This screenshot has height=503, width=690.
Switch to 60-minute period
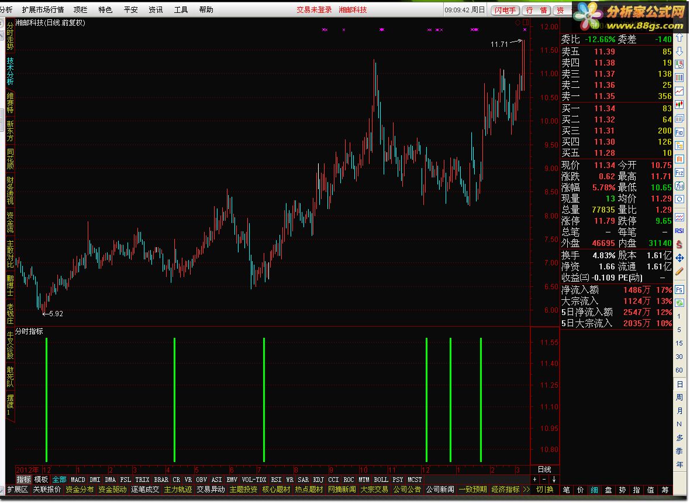tap(679, 370)
